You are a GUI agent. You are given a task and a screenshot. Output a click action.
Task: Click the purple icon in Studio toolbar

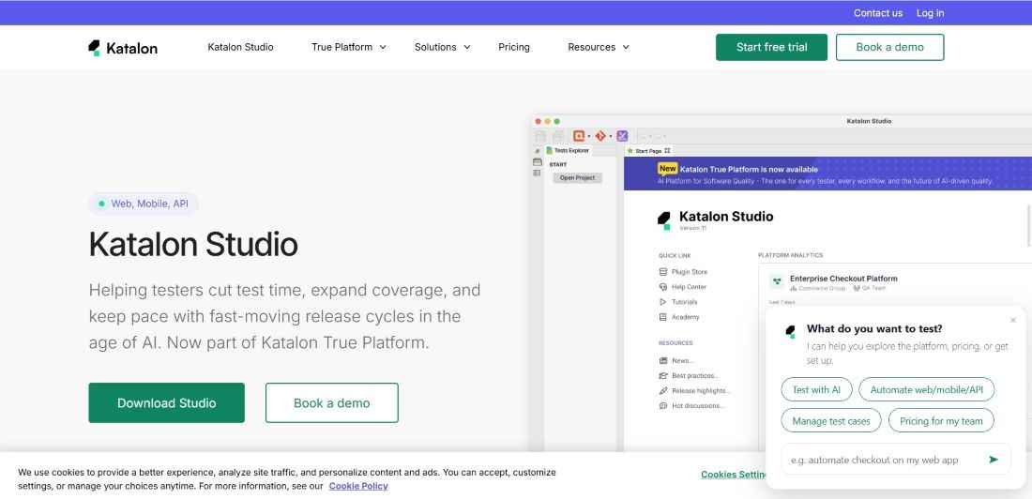coord(622,136)
